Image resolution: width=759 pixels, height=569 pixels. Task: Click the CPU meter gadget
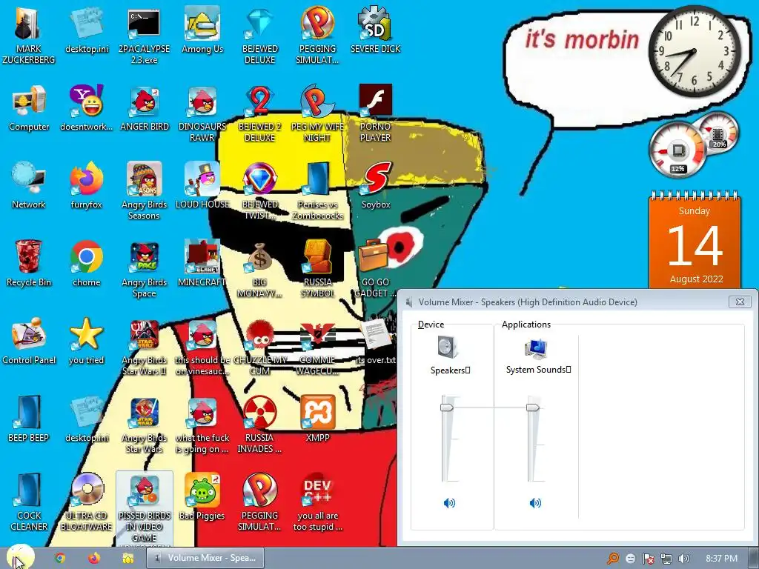[x=677, y=151]
